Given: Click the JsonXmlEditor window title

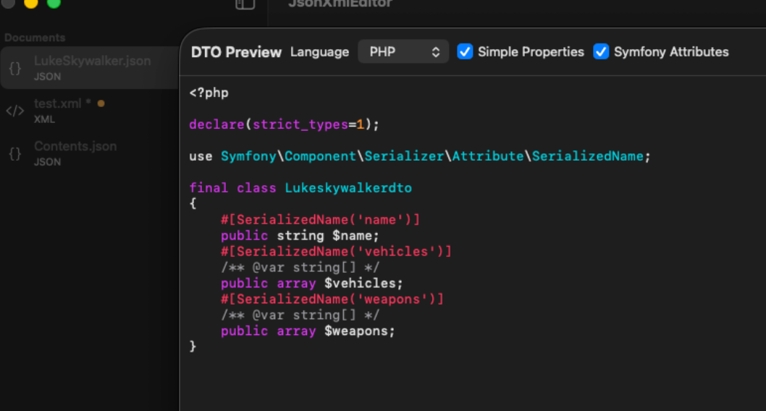Looking at the screenshot, I should (340, 4).
